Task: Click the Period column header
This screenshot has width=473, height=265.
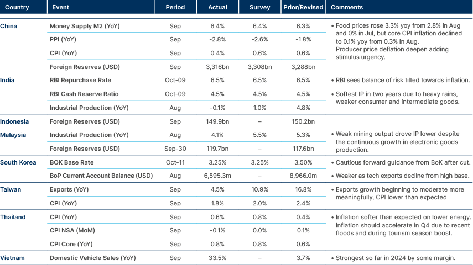Action: pyautogui.click(x=175, y=8)
